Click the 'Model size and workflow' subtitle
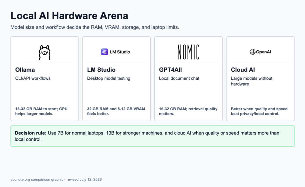This screenshot has width=305, height=187. click(x=95, y=27)
